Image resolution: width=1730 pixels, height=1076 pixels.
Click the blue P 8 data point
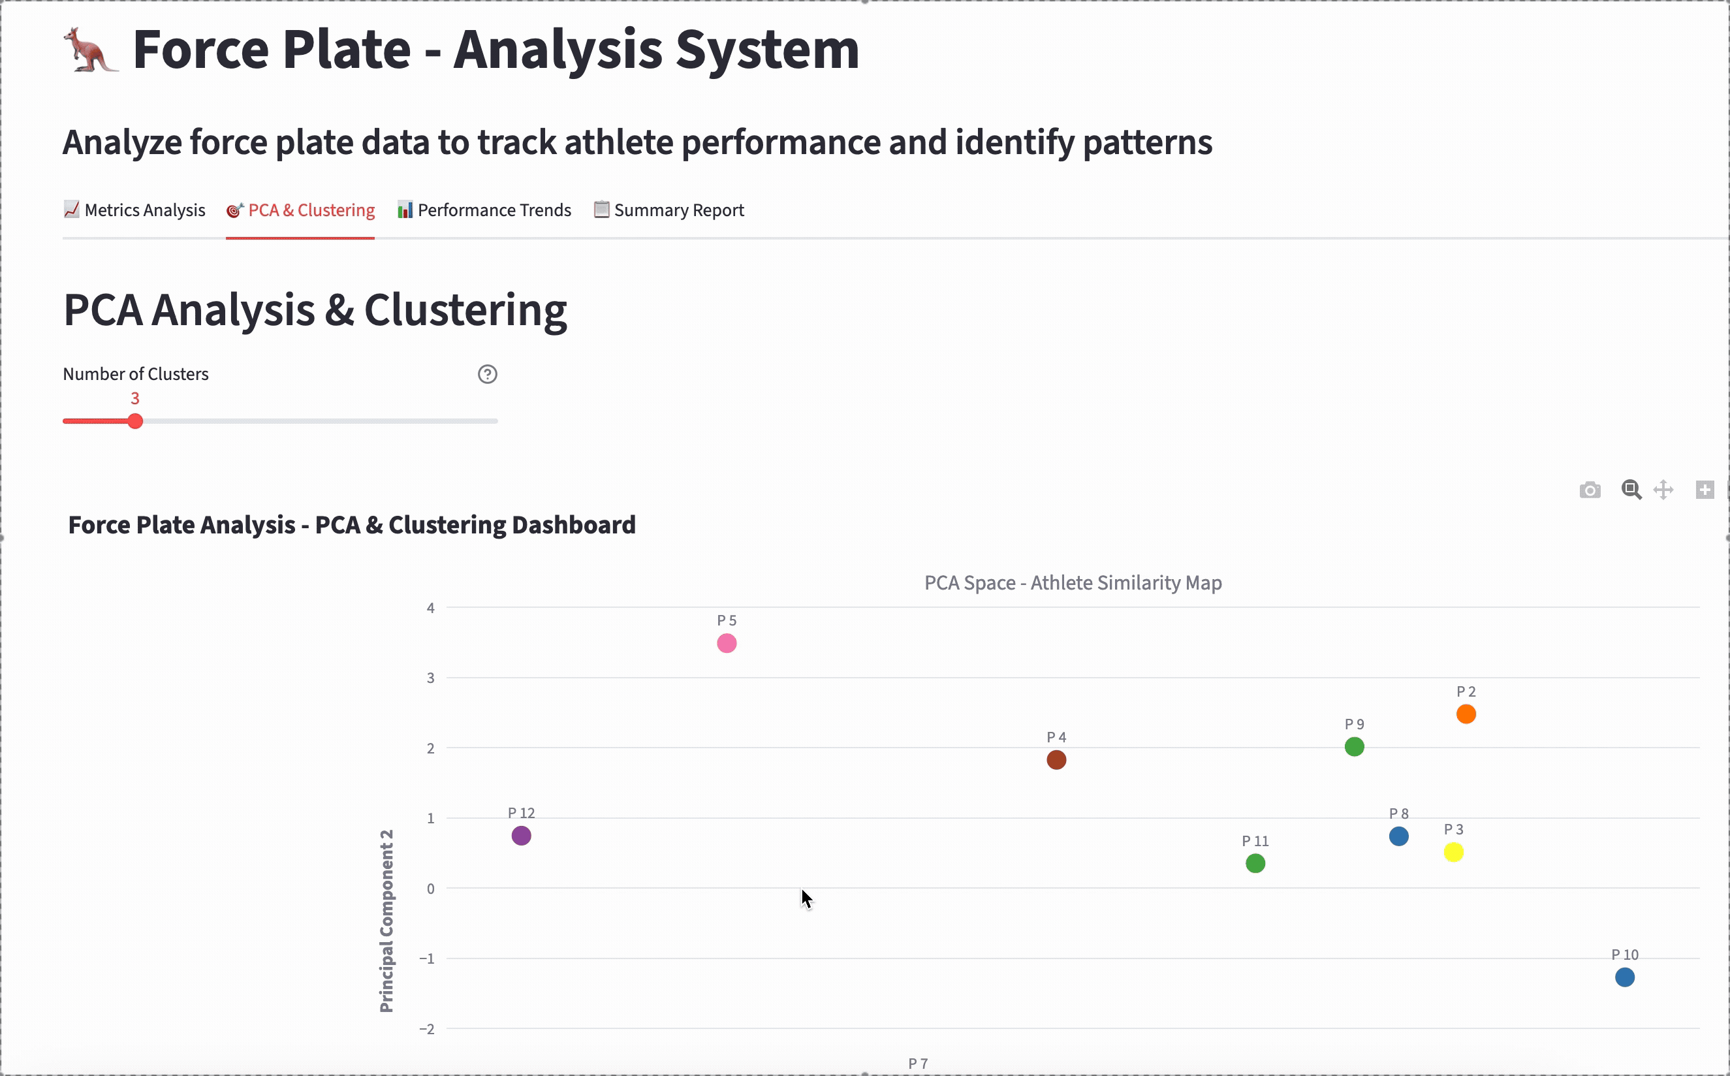click(x=1398, y=836)
